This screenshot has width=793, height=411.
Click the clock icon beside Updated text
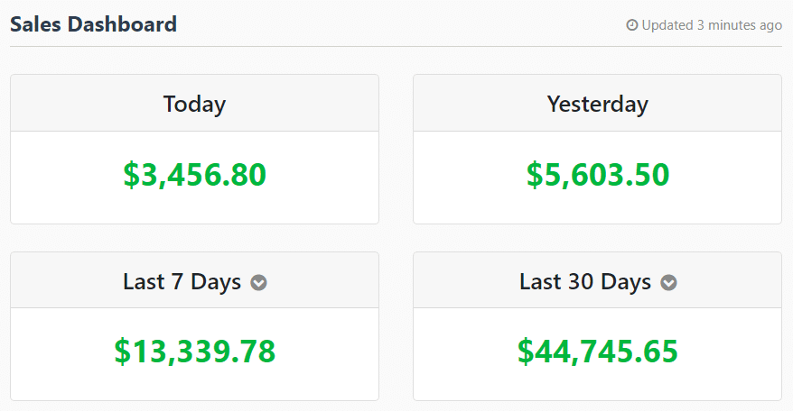[631, 24]
